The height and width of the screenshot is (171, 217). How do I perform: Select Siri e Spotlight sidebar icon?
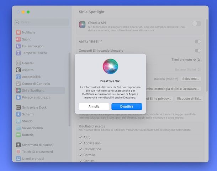click(x=18, y=90)
